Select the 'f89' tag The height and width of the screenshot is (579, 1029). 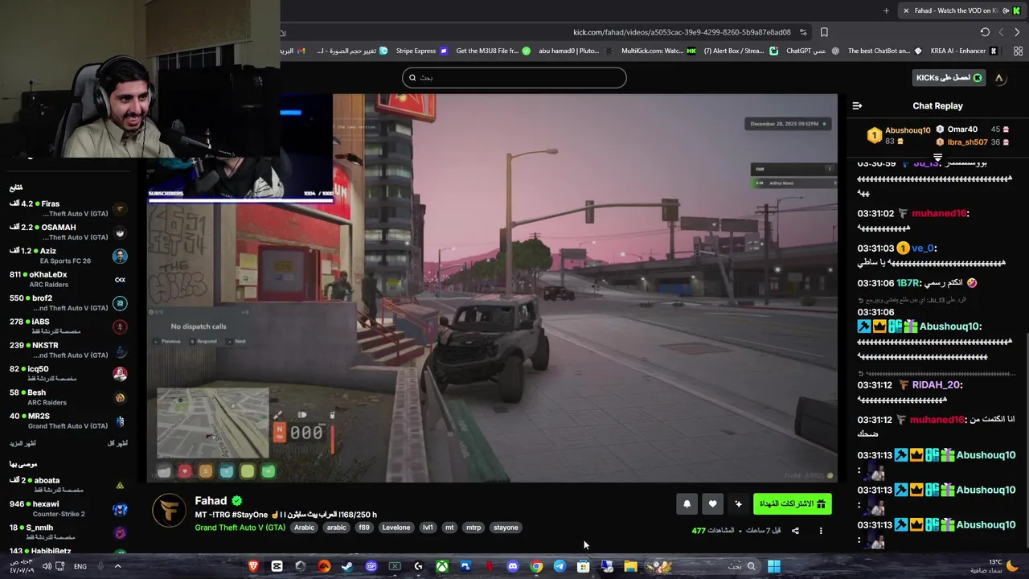pos(364,528)
